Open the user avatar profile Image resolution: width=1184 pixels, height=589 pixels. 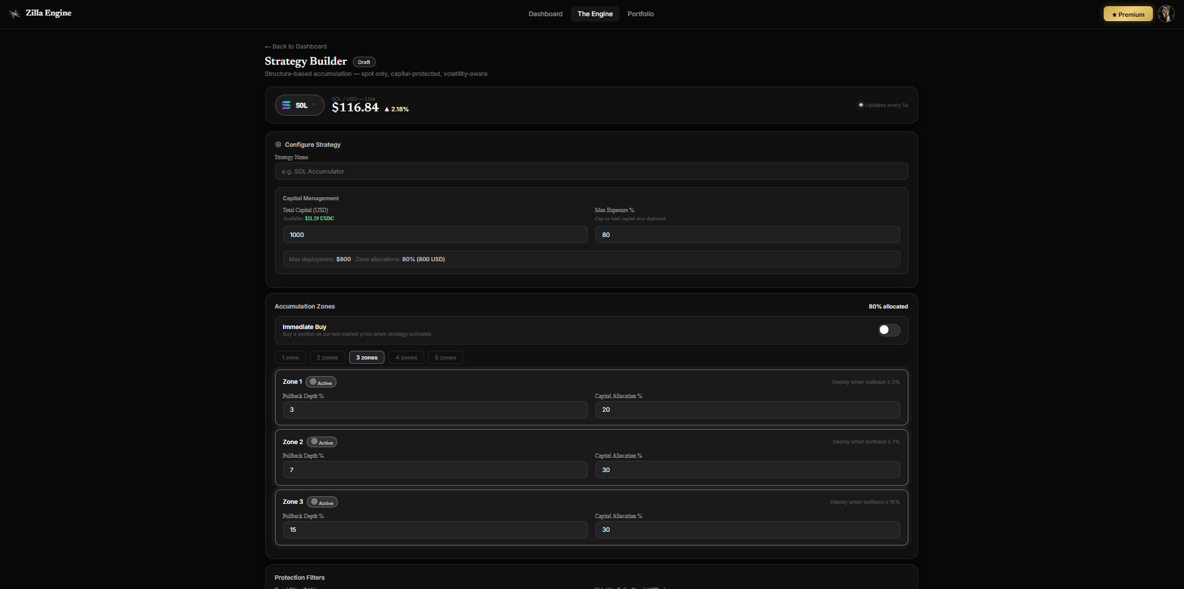[x=1166, y=14]
